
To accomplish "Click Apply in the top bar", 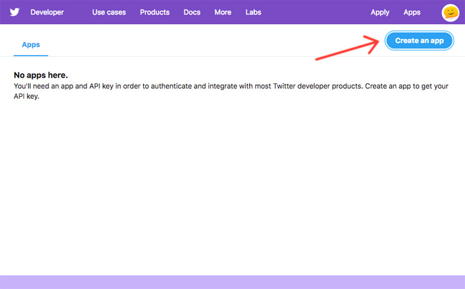I will coord(380,13).
